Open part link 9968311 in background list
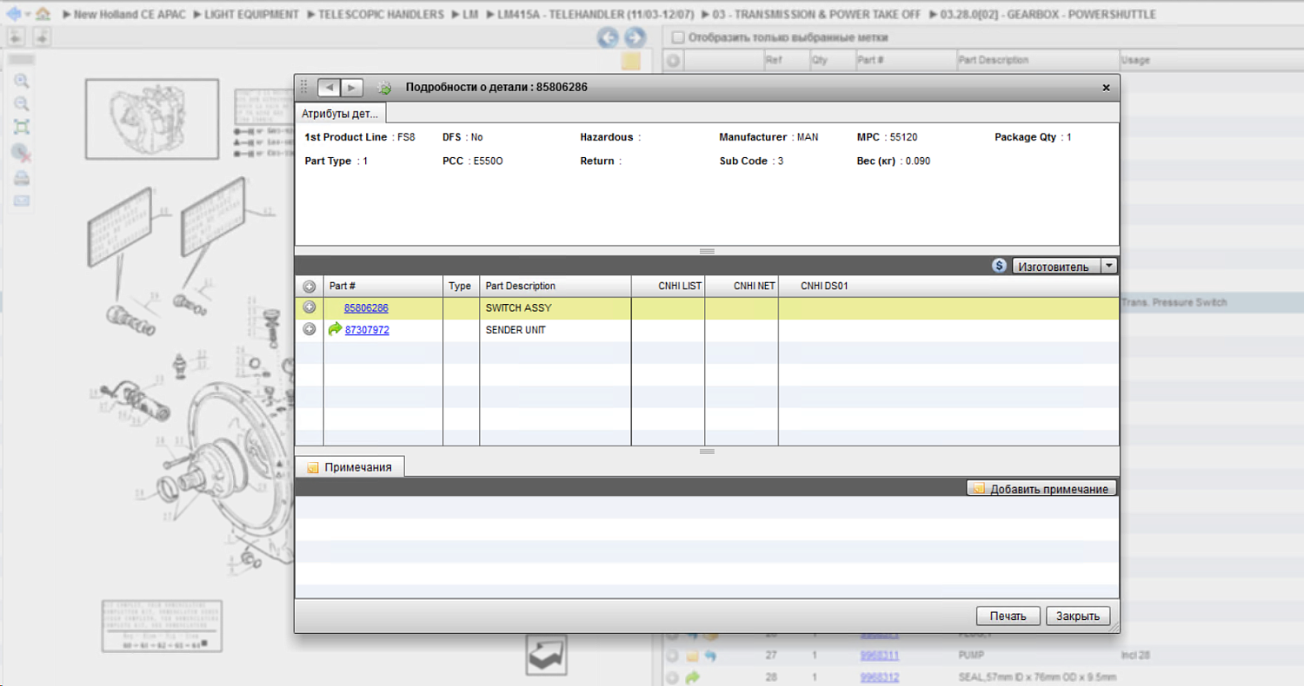The width and height of the screenshot is (1304, 686). click(880, 656)
